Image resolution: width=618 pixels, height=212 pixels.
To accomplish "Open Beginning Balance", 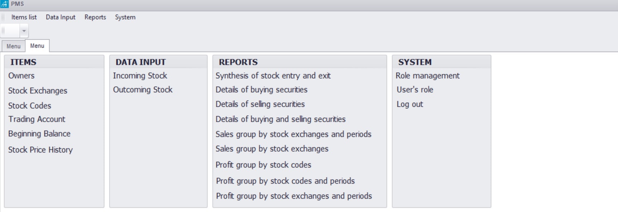I will tap(39, 134).
